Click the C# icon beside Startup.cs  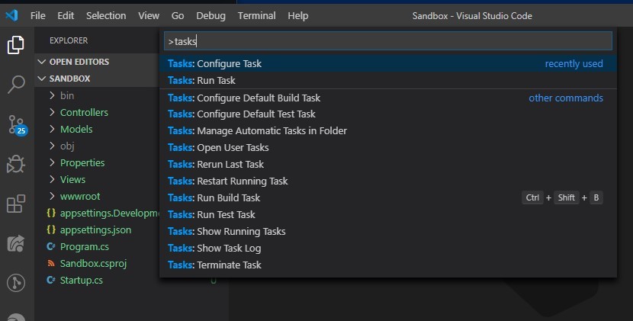[51, 280]
